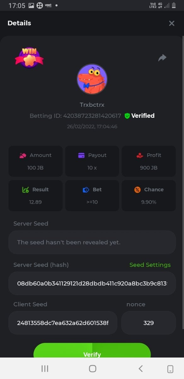Tap the orange Chance percent icon

click(x=137, y=190)
